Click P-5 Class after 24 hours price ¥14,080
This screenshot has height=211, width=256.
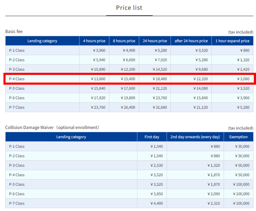point(201,88)
